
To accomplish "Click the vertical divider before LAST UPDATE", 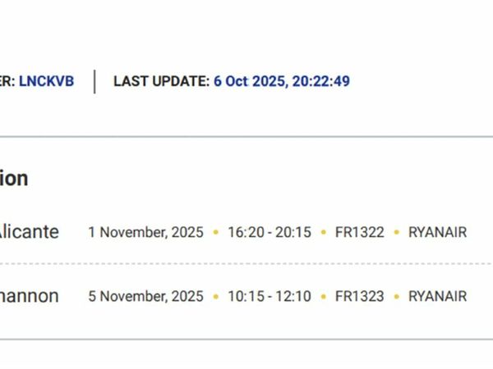I will click(94, 81).
